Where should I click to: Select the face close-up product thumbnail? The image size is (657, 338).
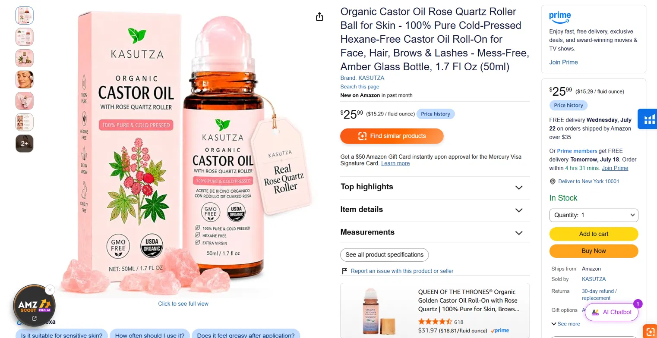25,79
